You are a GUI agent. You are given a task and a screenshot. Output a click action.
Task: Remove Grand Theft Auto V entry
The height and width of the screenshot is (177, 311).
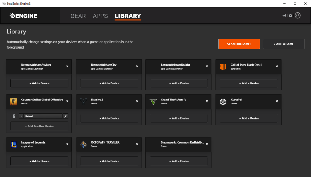207,101
